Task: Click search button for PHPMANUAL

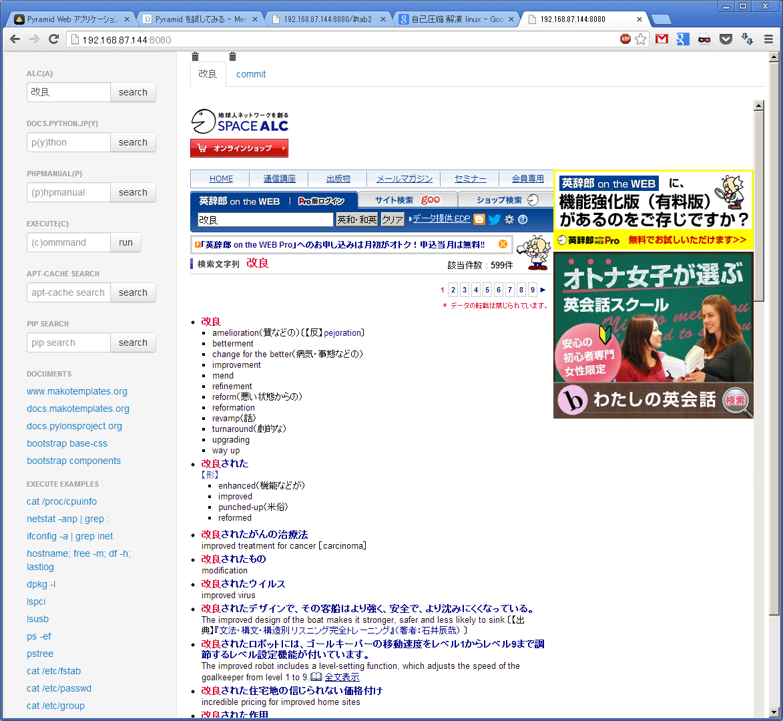Action: [x=133, y=192]
